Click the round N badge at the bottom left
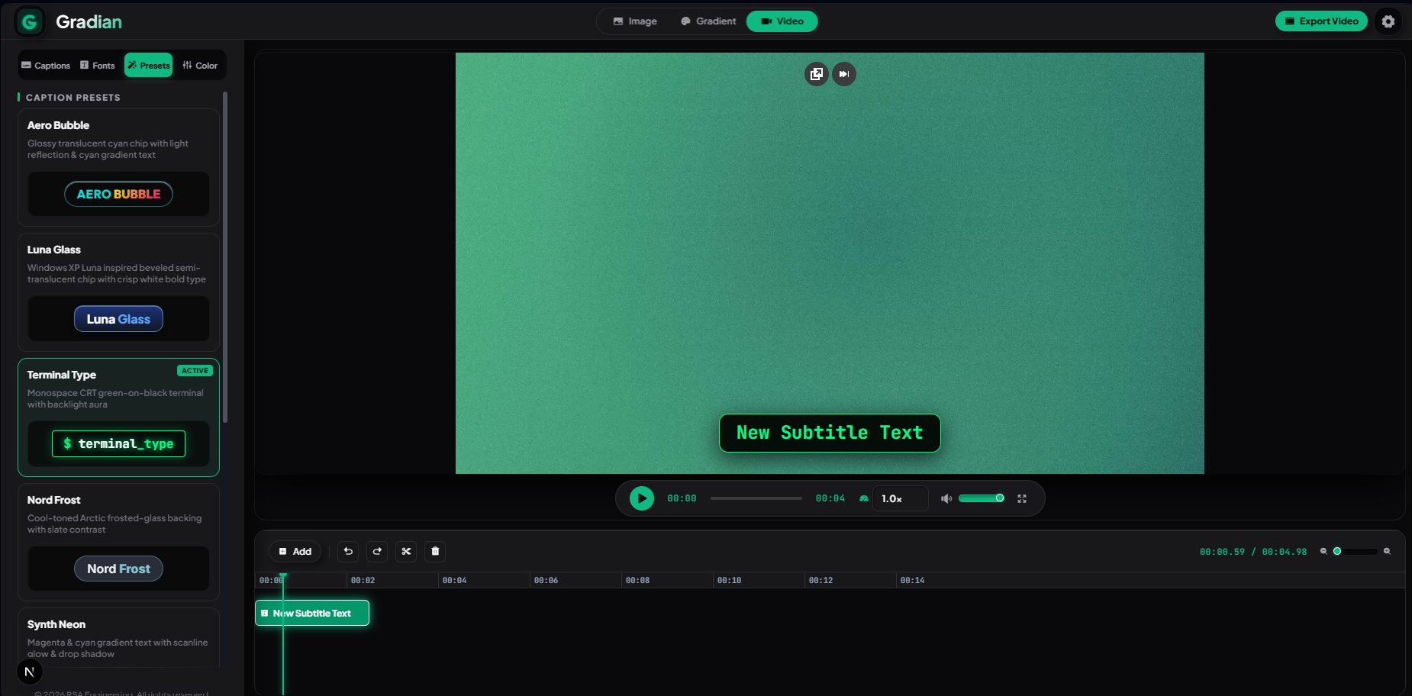 (30, 672)
